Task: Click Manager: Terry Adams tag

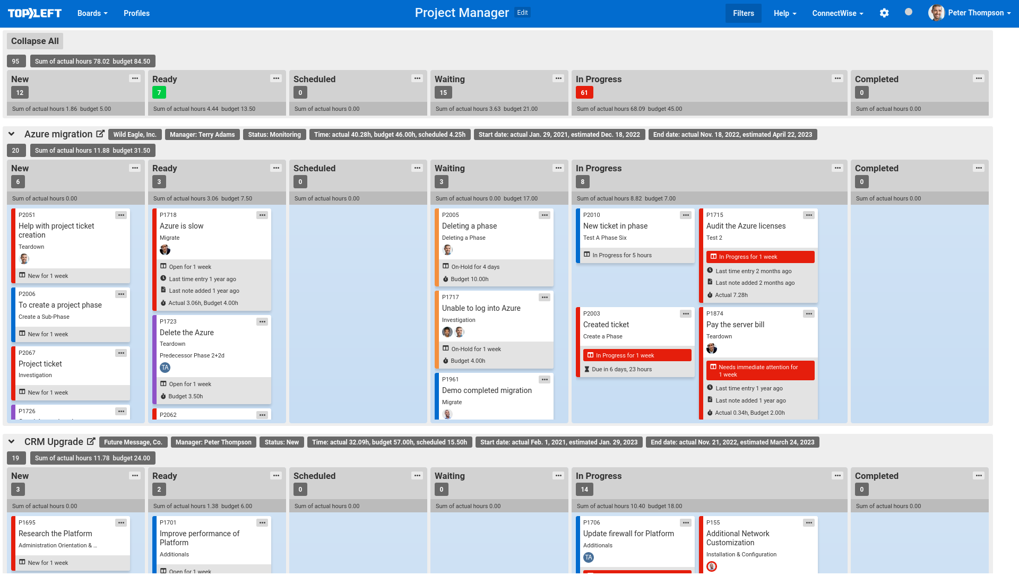Action: [202, 135]
